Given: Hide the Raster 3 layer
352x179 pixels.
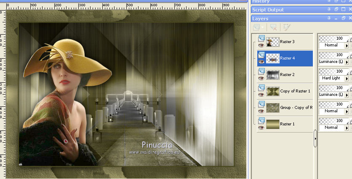Looking at the screenshot, I should [261, 45].
